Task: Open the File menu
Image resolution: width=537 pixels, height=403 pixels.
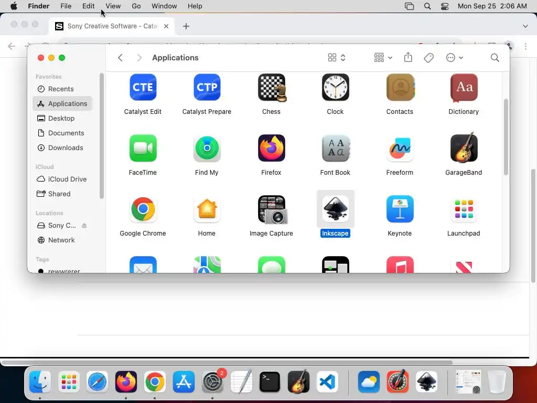Action: coord(66,6)
